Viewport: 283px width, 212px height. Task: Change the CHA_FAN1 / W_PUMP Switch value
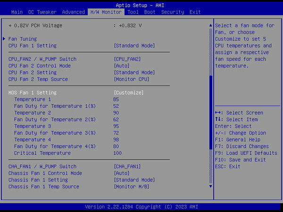127,166
